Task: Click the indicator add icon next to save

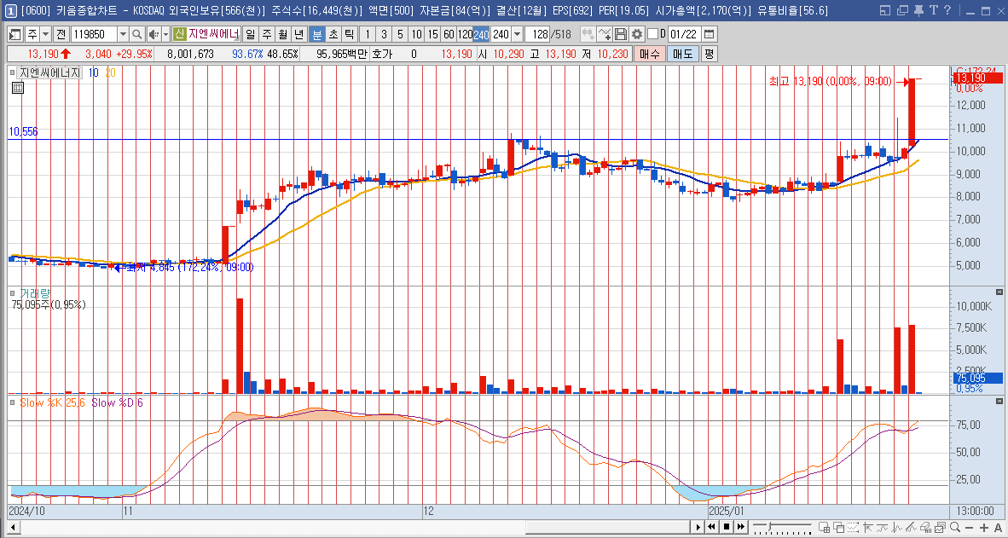Action: [x=605, y=34]
